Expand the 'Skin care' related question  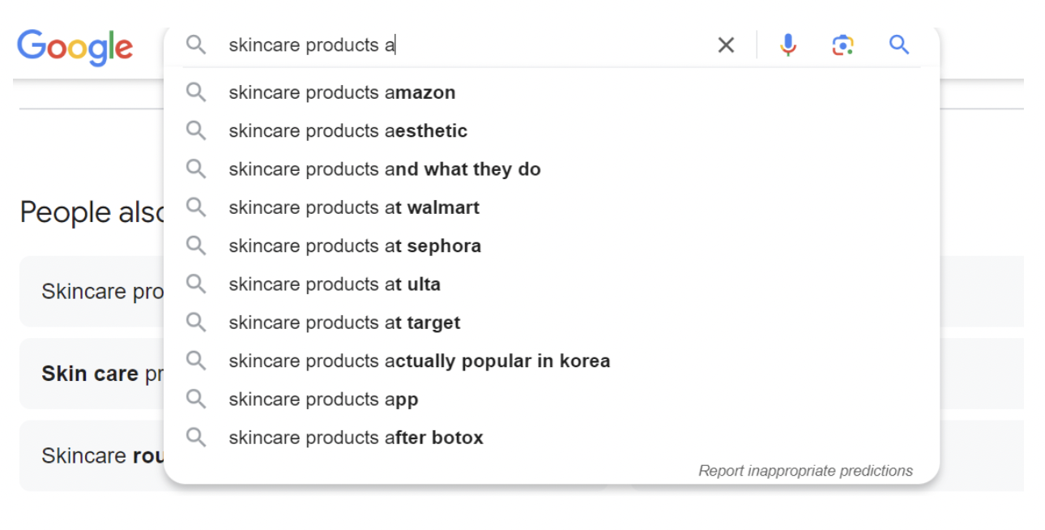coord(91,374)
